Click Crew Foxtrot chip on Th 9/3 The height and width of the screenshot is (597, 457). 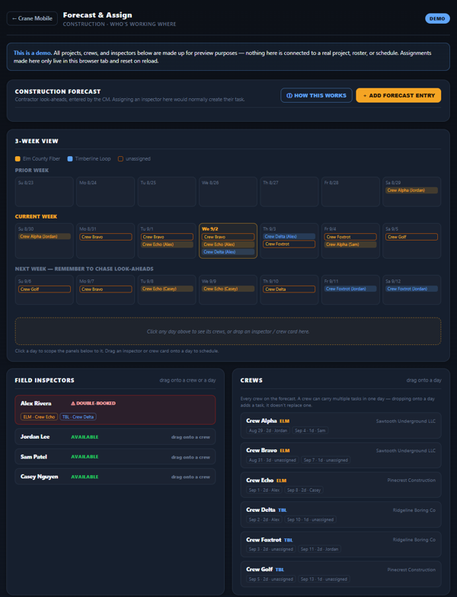[289, 244]
